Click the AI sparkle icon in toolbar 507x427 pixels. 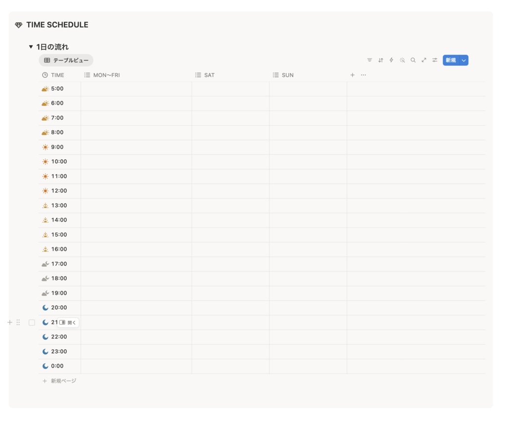click(x=402, y=60)
